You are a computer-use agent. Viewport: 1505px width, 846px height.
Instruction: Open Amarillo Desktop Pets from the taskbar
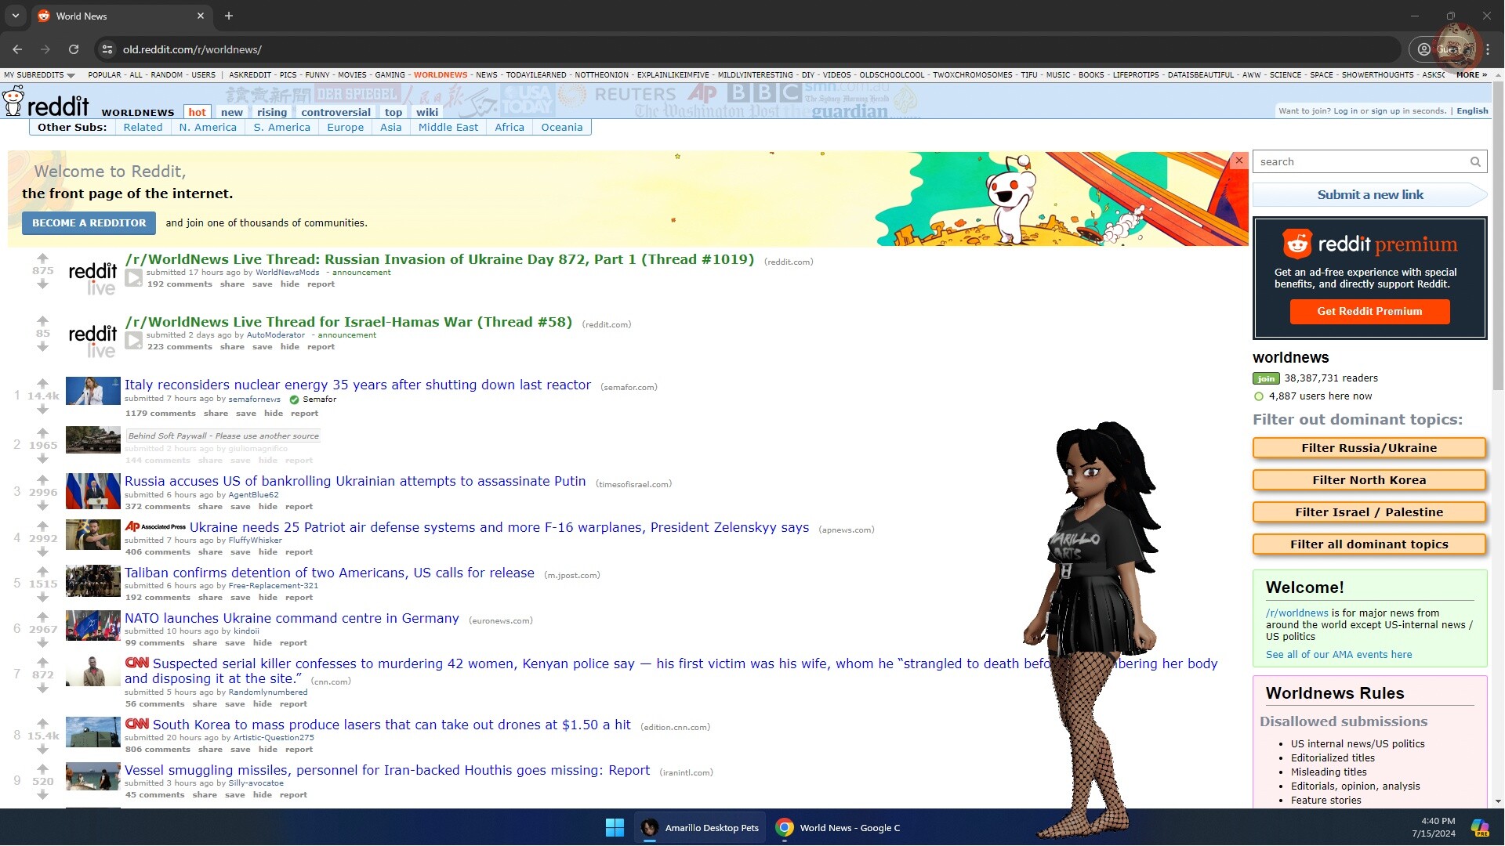pyautogui.click(x=700, y=827)
